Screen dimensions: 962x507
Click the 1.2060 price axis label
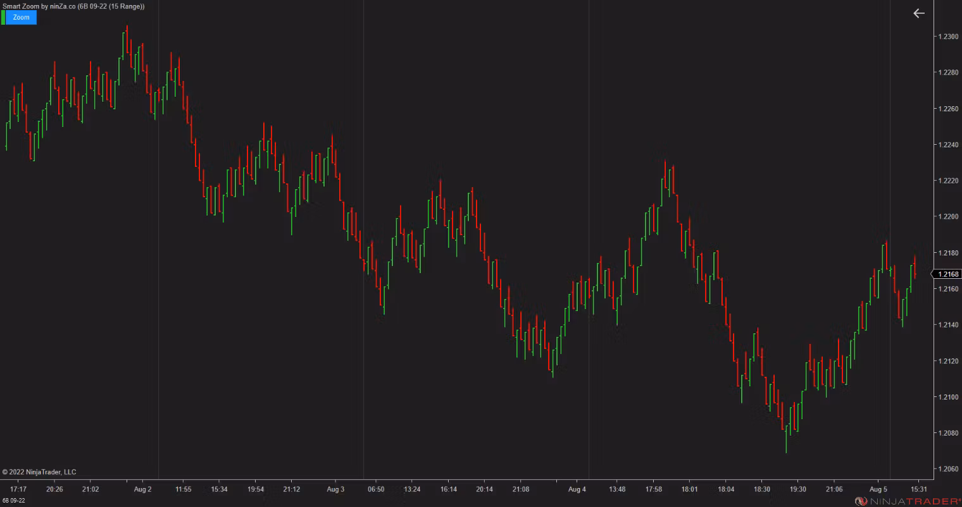point(947,469)
